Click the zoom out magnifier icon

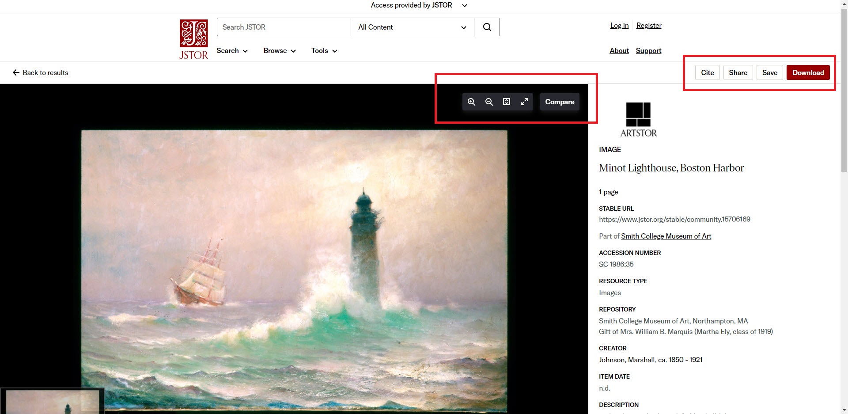489,102
